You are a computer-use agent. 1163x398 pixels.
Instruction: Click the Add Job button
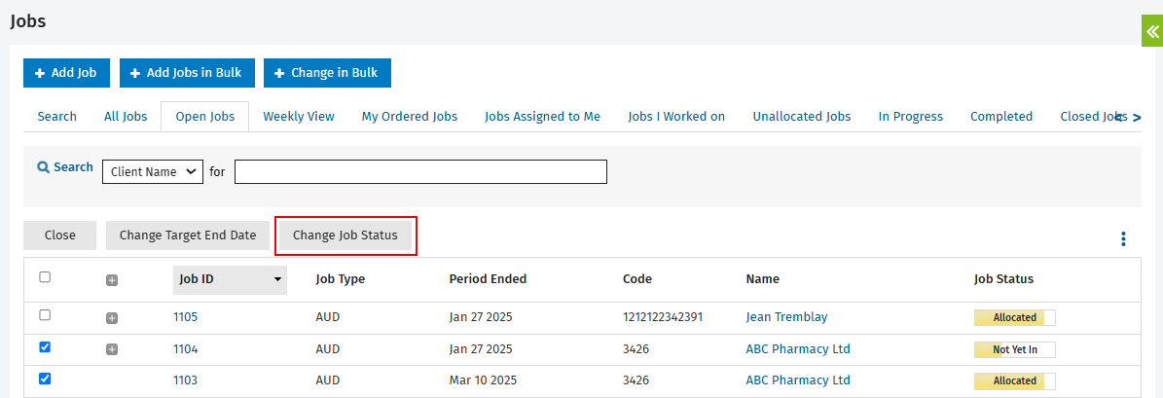[66, 73]
